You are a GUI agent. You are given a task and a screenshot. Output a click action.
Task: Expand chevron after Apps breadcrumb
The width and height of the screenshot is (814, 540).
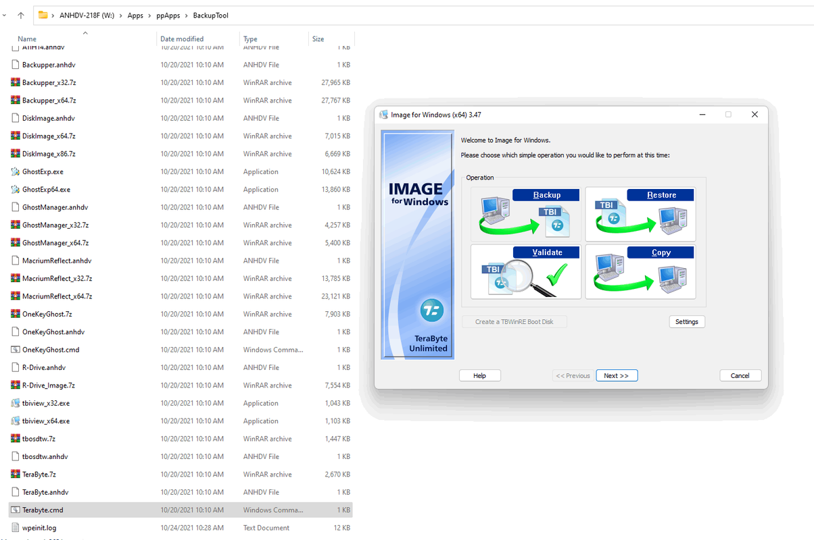coord(149,16)
